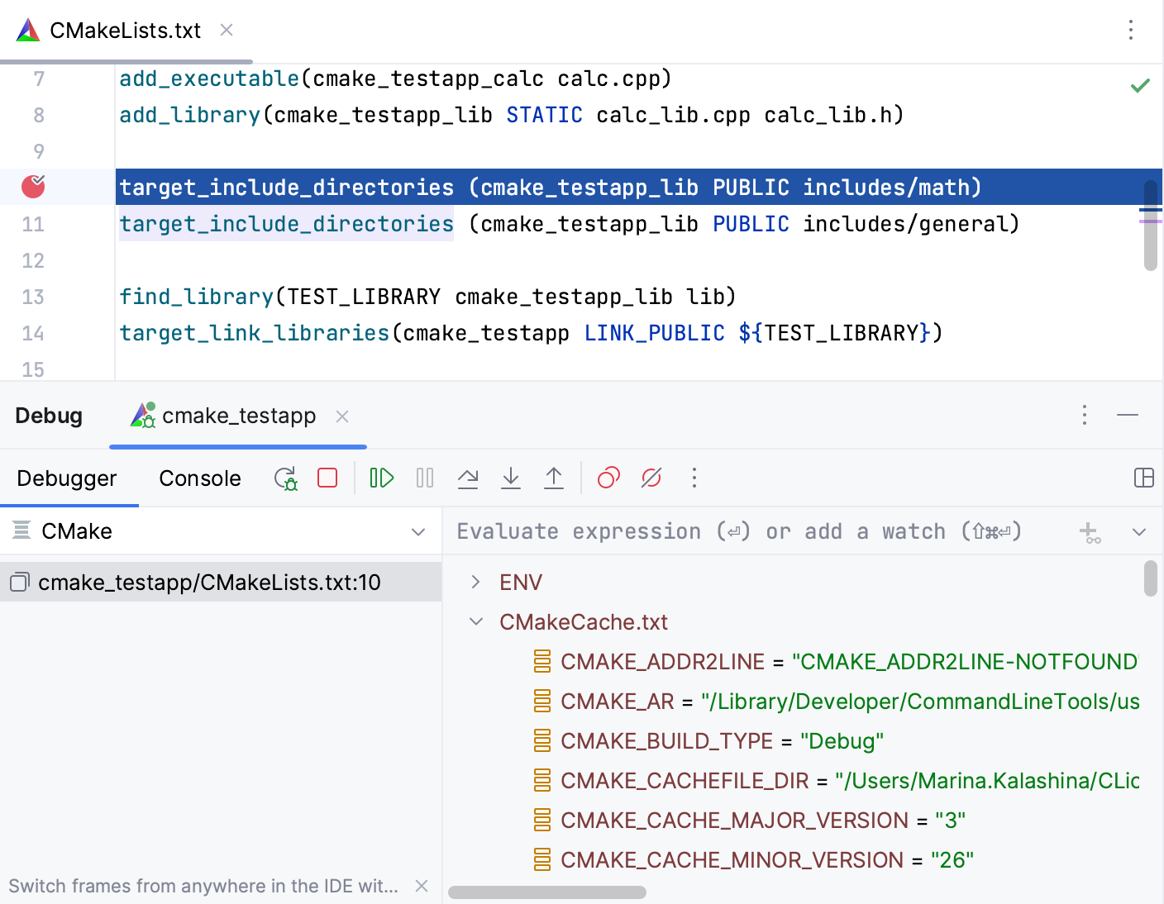
Task: Expand the ENV node in watches
Action: pyautogui.click(x=476, y=582)
